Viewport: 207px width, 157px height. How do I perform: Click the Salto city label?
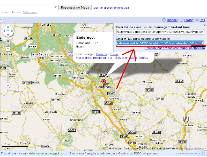(x=66, y=141)
